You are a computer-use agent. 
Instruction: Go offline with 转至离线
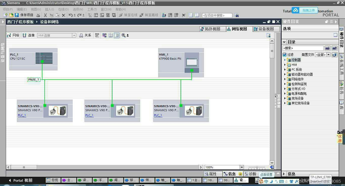pos(149,15)
